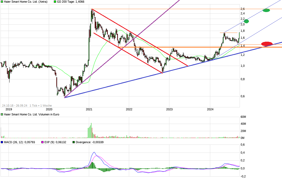282x179 pixels.
Task: Click the 0,6 price axis label
Action: click(x=243, y=96)
